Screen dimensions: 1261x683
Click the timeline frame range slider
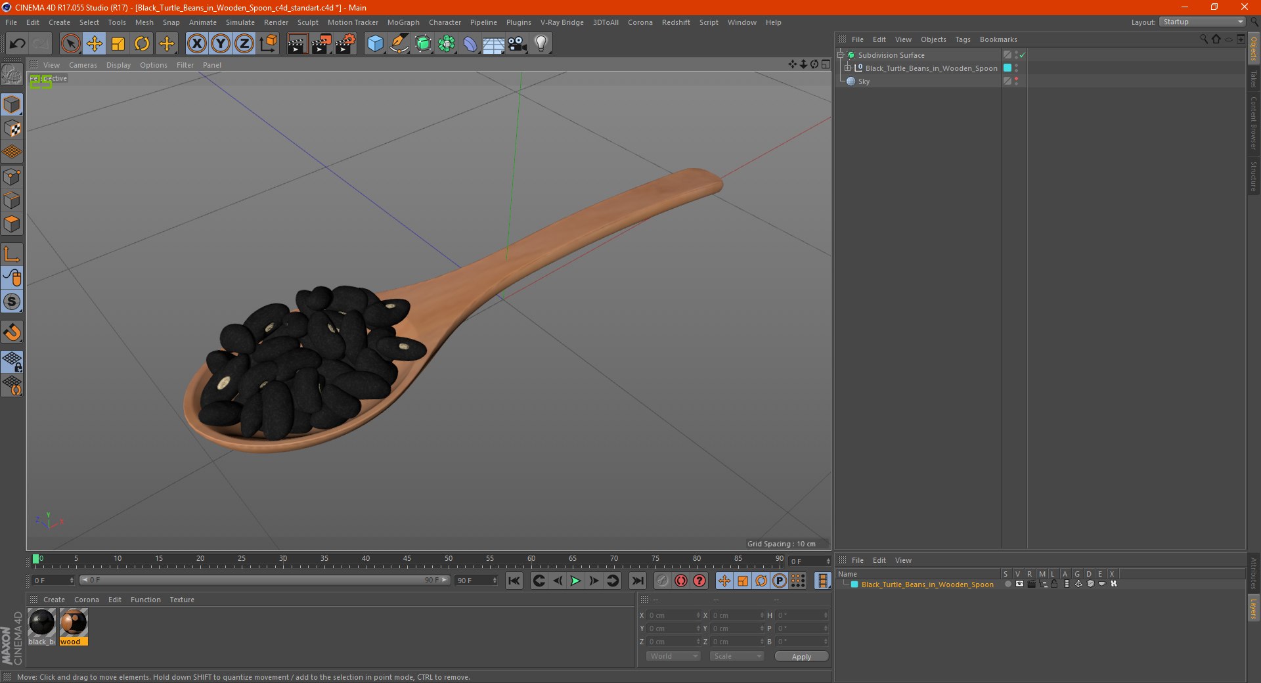tap(265, 581)
